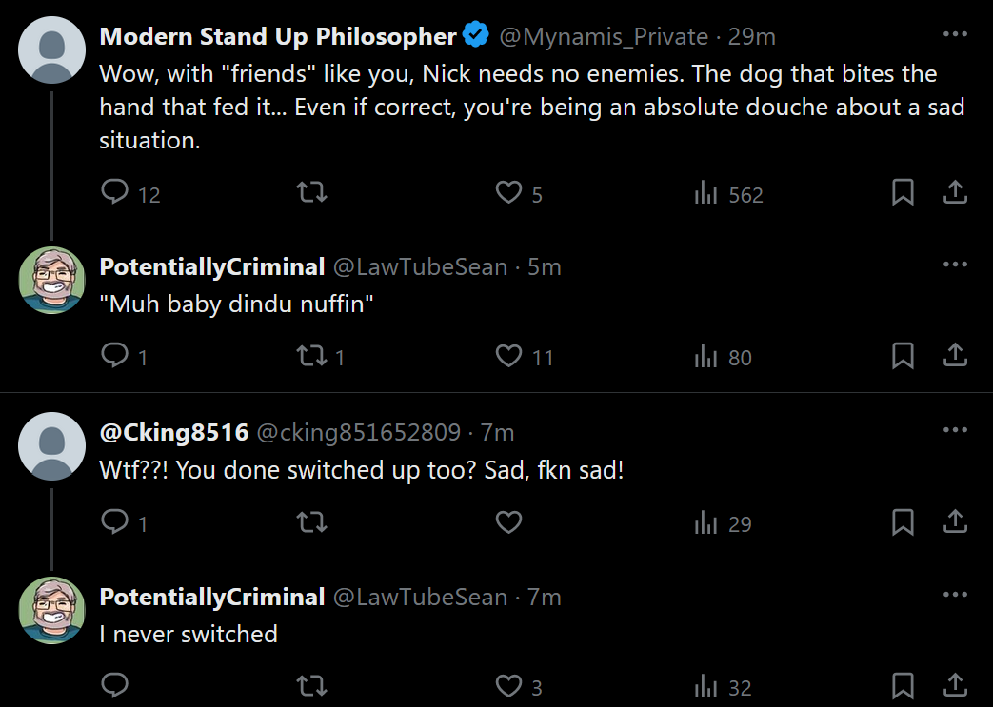
Task: Open PotentiallyCriminal profile from "I never switched"
Action: 212,597
